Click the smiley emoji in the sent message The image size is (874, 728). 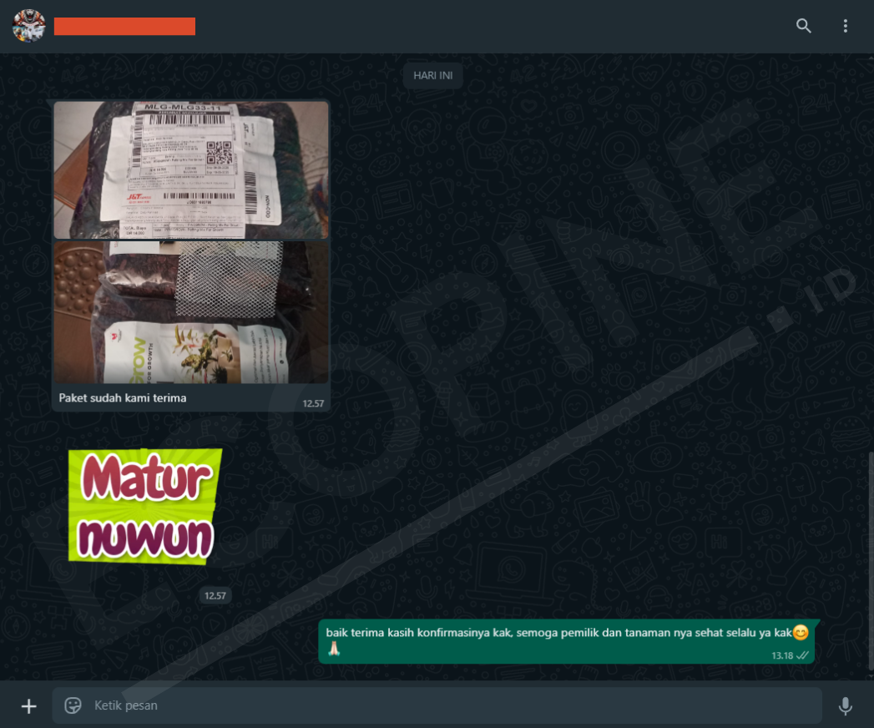pyautogui.click(x=801, y=633)
